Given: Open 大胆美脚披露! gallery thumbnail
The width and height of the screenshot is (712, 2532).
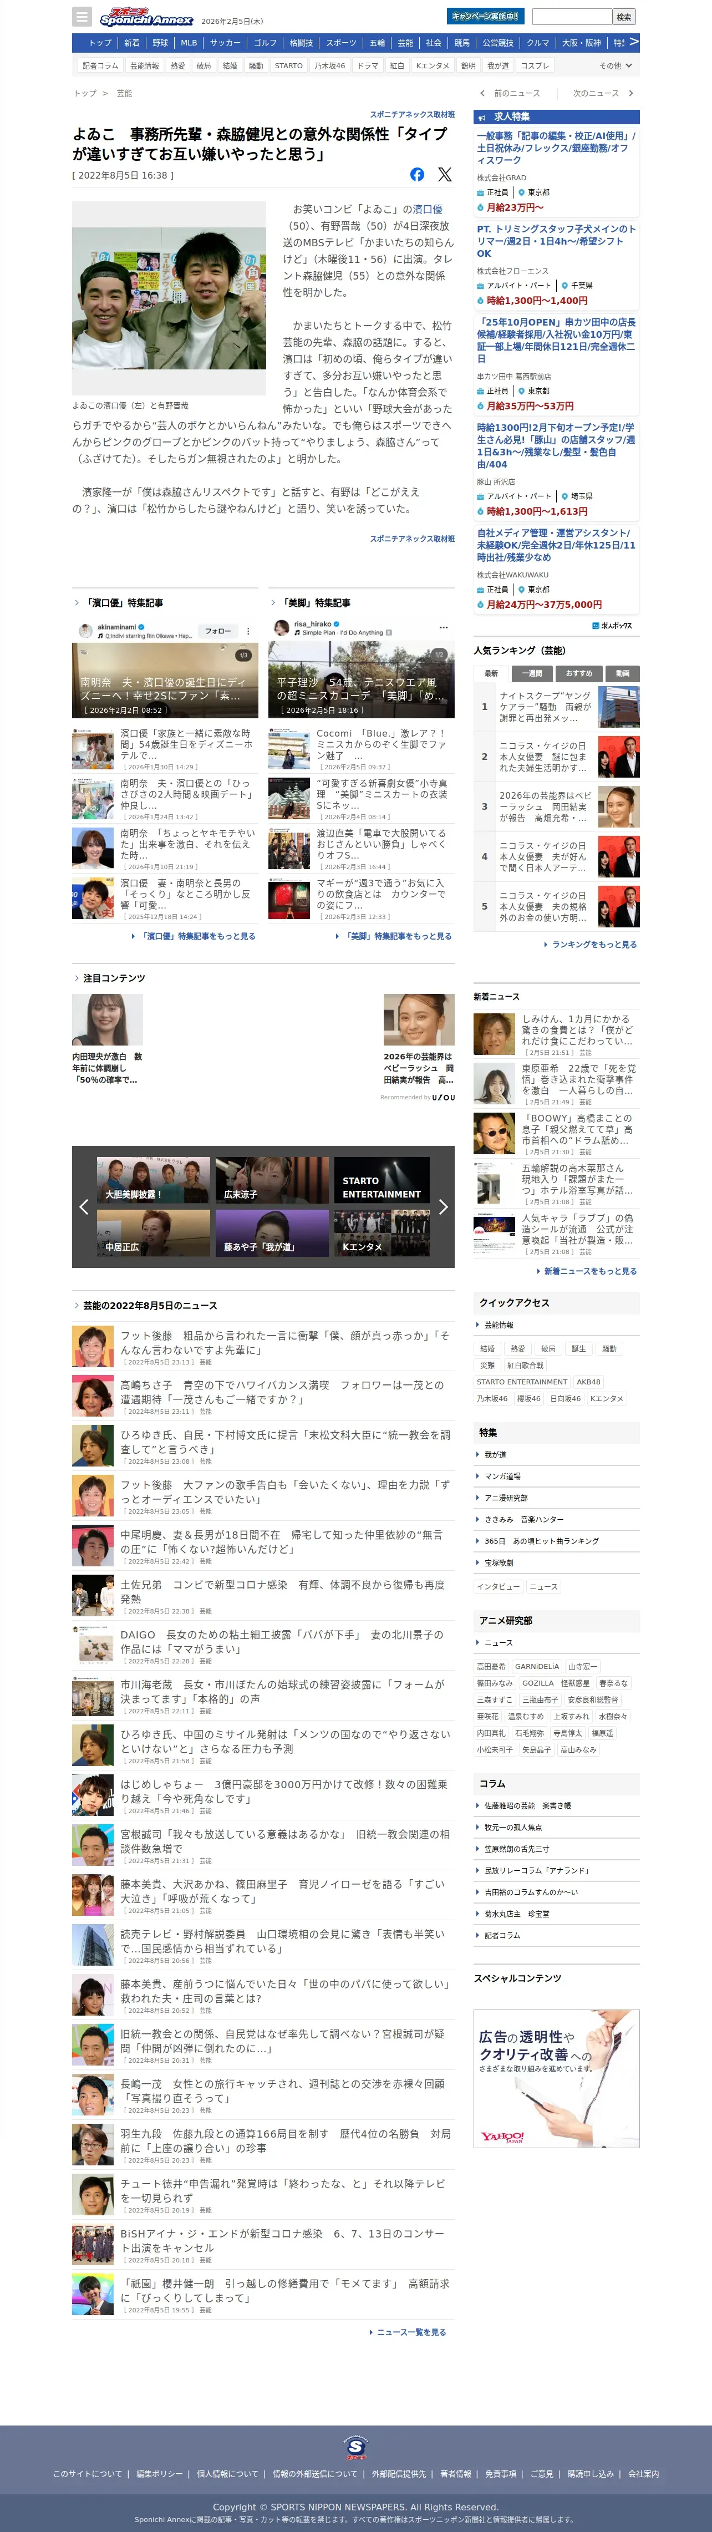Looking at the screenshot, I should click(x=153, y=1180).
